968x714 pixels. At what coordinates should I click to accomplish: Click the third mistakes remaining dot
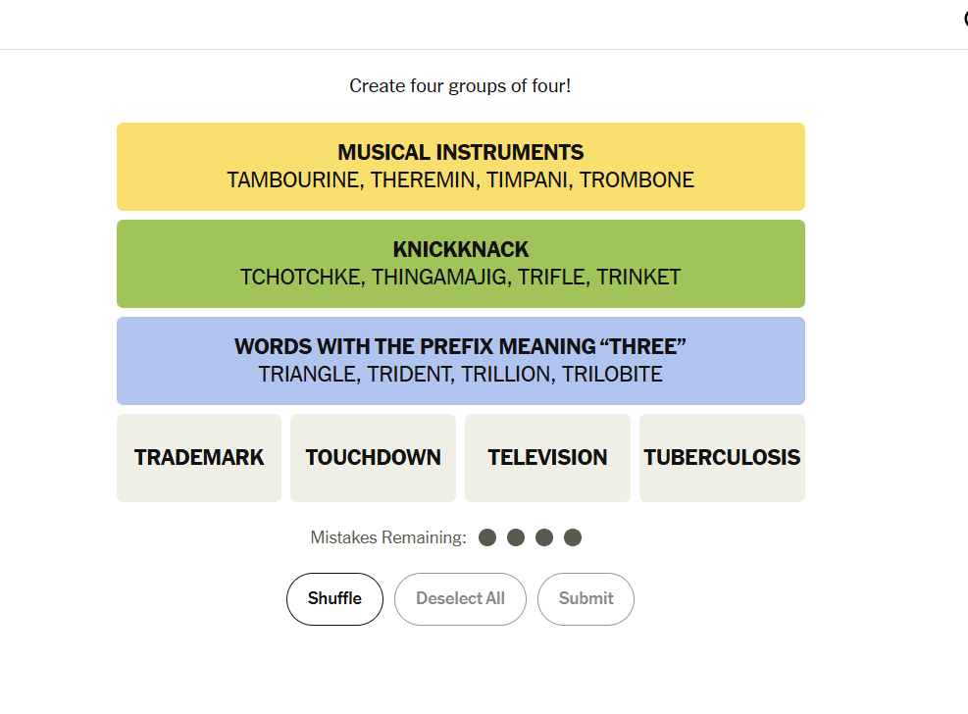(x=544, y=537)
